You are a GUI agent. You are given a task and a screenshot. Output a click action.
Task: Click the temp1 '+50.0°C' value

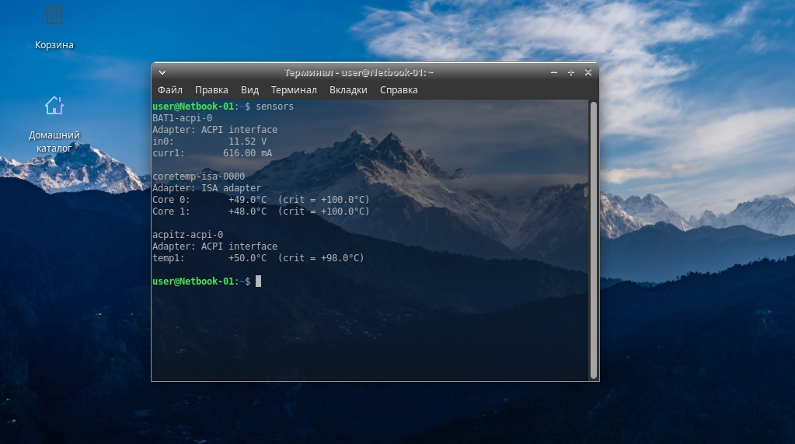coord(247,258)
